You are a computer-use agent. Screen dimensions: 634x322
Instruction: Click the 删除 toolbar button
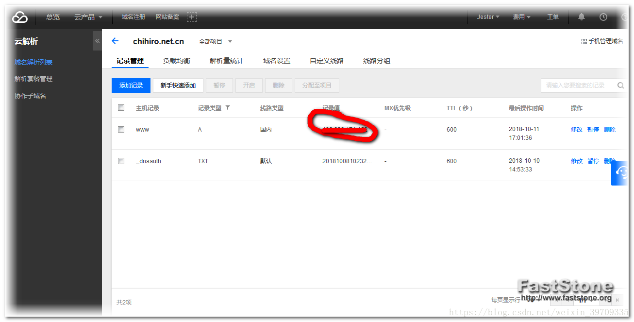(279, 85)
